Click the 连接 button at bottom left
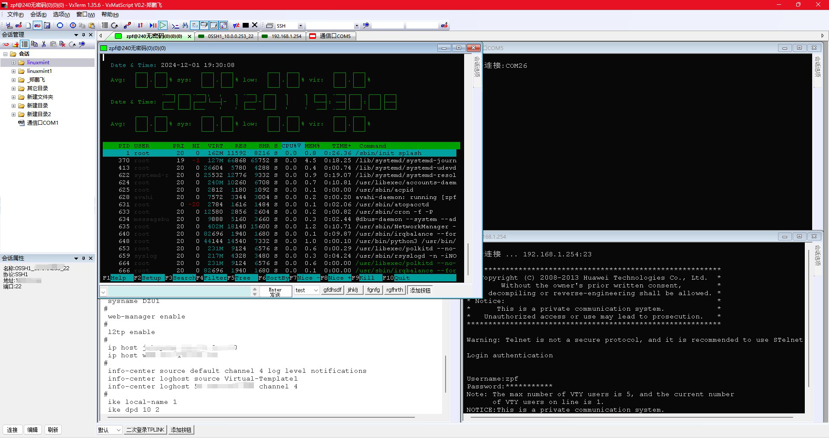 [x=12, y=430]
